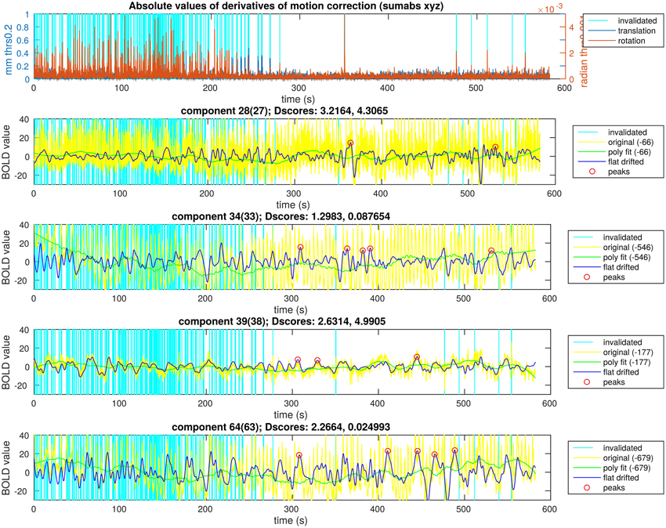
Task: Click the first red peak marker in component 39 plot
Action: pos(298,360)
